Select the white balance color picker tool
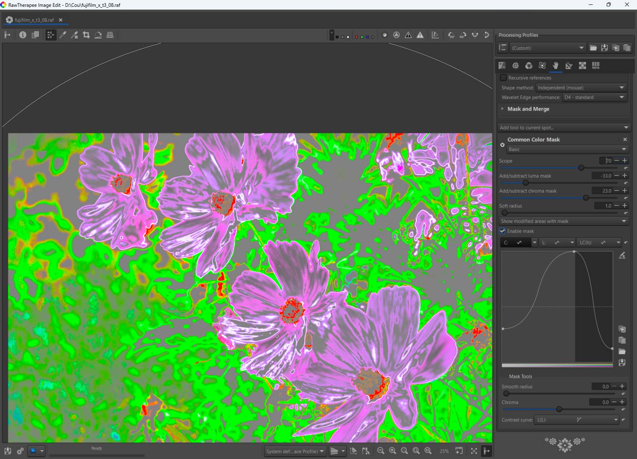The width and height of the screenshot is (637, 459). click(x=63, y=35)
